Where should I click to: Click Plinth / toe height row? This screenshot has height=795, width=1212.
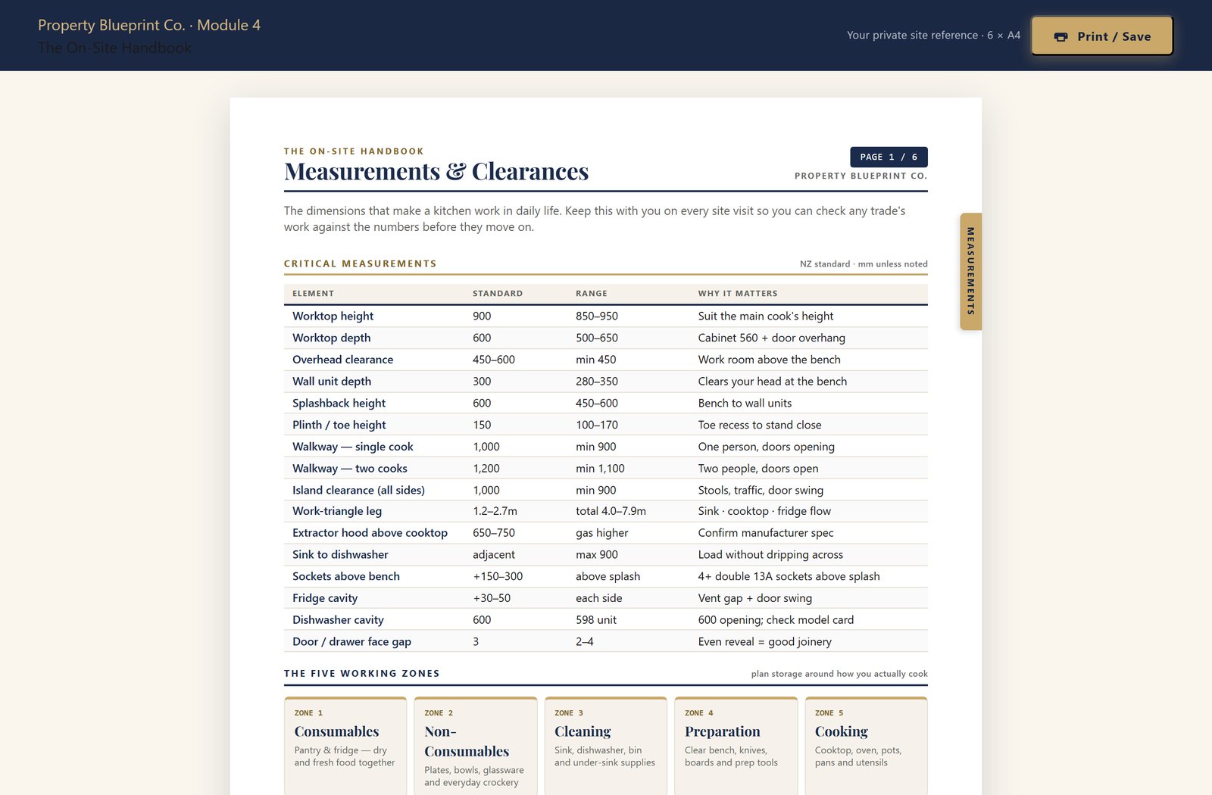606,425
